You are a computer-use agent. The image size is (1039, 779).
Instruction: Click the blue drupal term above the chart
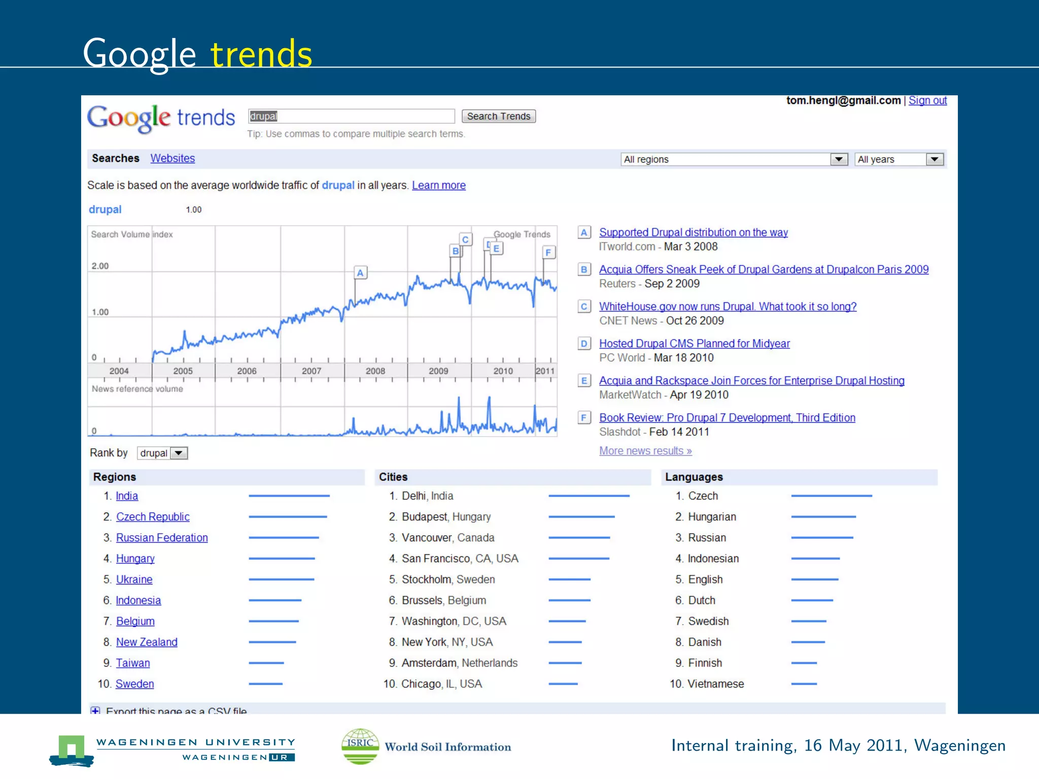click(x=105, y=209)
